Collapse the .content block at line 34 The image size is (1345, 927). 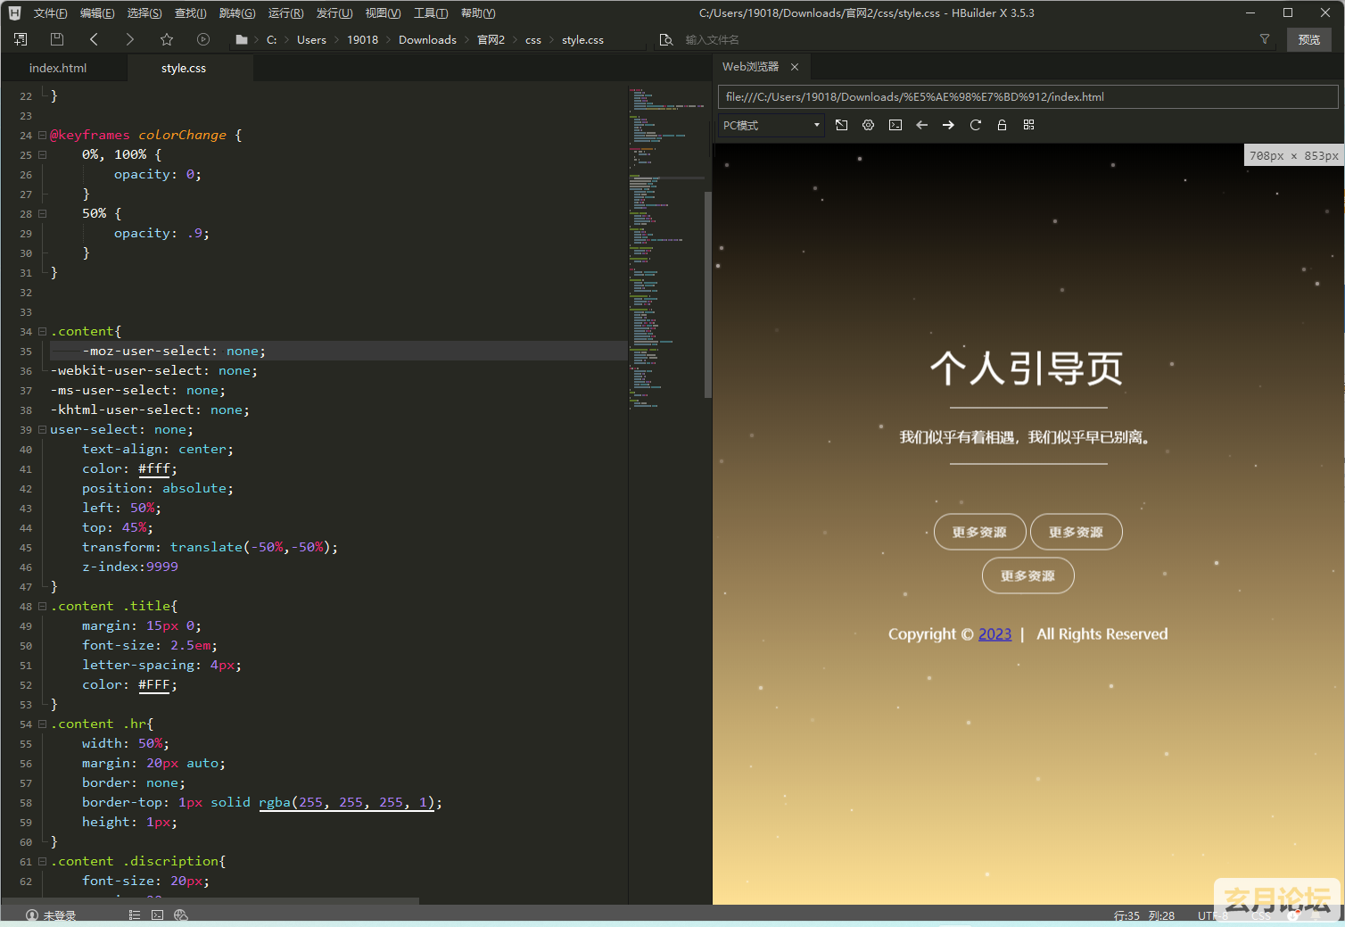click(x=42, y=332)
